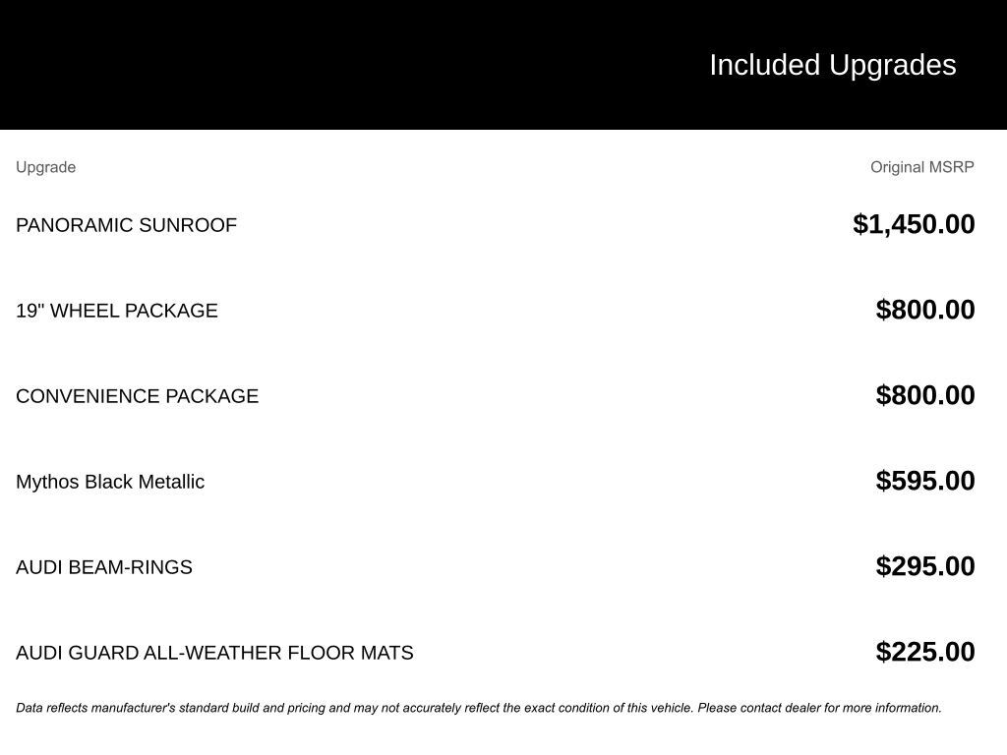Click the $800.00 price for Convenience Package
The width and height of the screenshot is (1007, 755).
pos(925,395)
